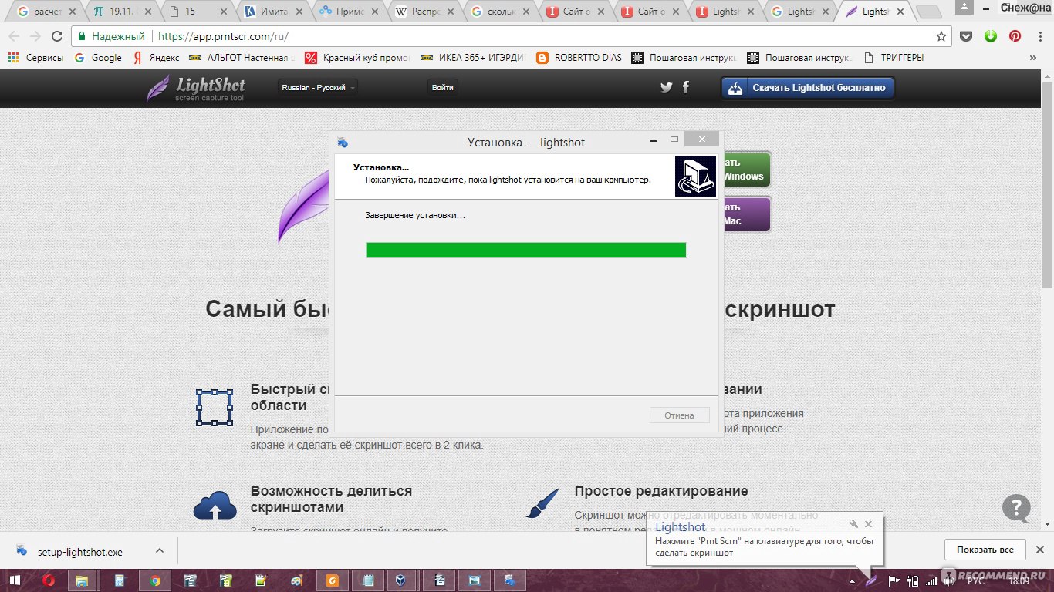This screenshot has height=592, width=1054.
Task: Click the orange application icon in the taskbar
Action: 333,580
